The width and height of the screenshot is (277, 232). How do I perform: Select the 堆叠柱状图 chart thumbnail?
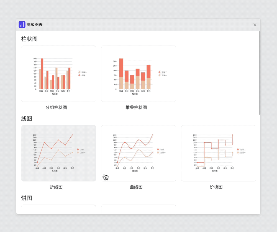[x=138, y=74]
